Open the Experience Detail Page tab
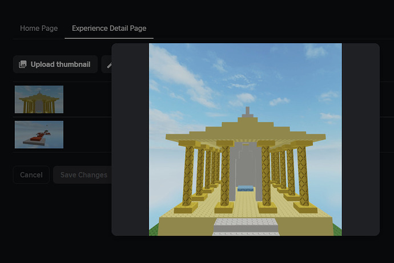 point(109,29)
